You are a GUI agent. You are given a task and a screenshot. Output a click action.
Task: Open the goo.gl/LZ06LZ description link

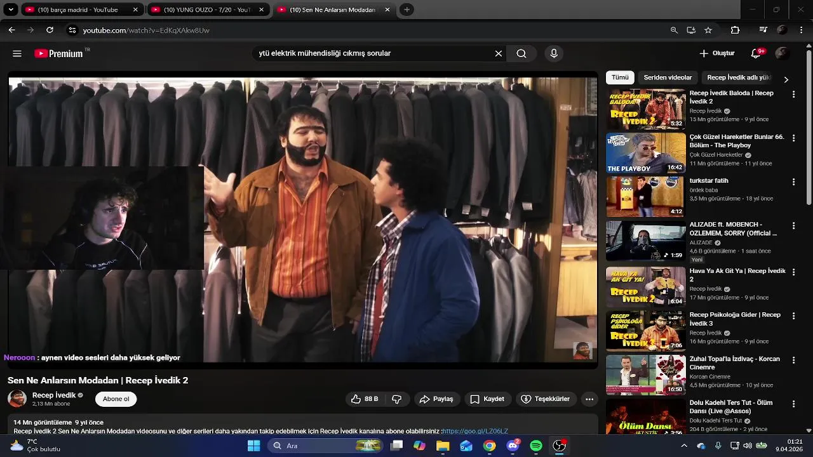click(475, 431)
